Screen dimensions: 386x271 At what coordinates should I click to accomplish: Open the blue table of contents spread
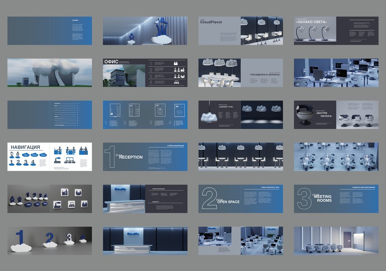click(x=49, y=115)
